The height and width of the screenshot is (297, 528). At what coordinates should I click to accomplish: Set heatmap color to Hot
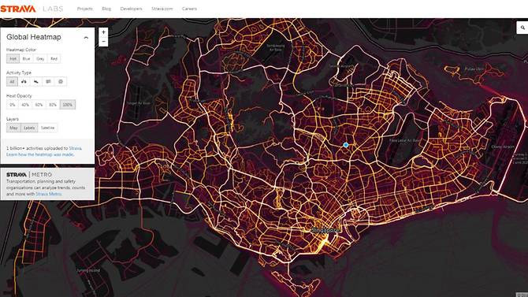[13, 58]
